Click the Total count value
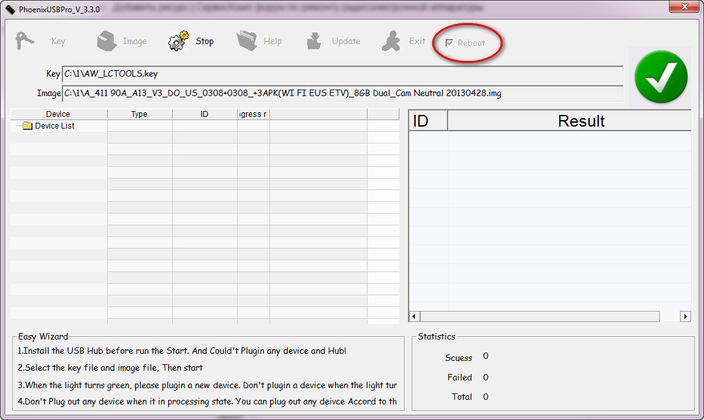Viewport: 704px width, 420px height. 485,397
